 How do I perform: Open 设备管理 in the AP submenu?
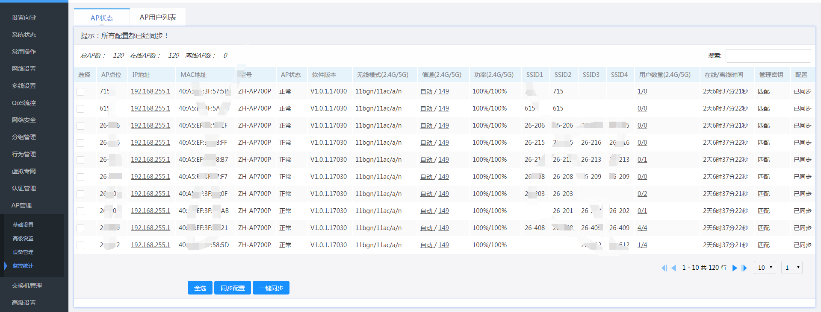[x=23, y=252]
